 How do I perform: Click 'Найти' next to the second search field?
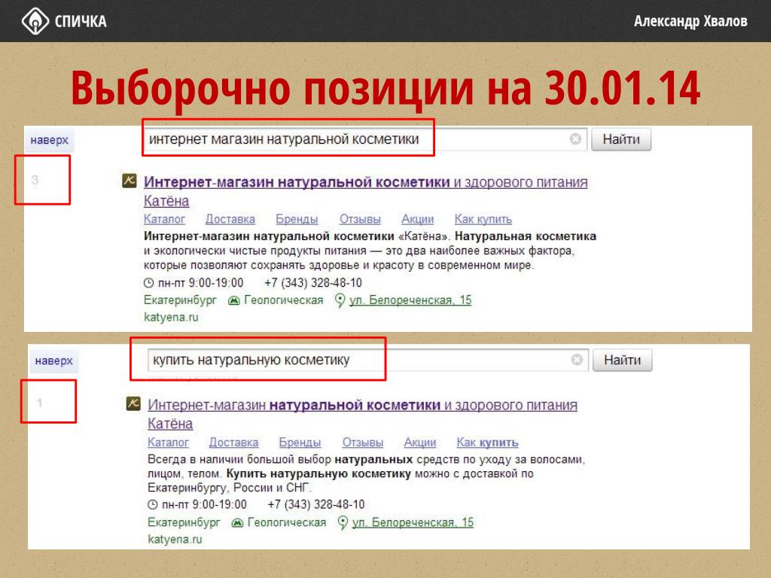point(622,360)
